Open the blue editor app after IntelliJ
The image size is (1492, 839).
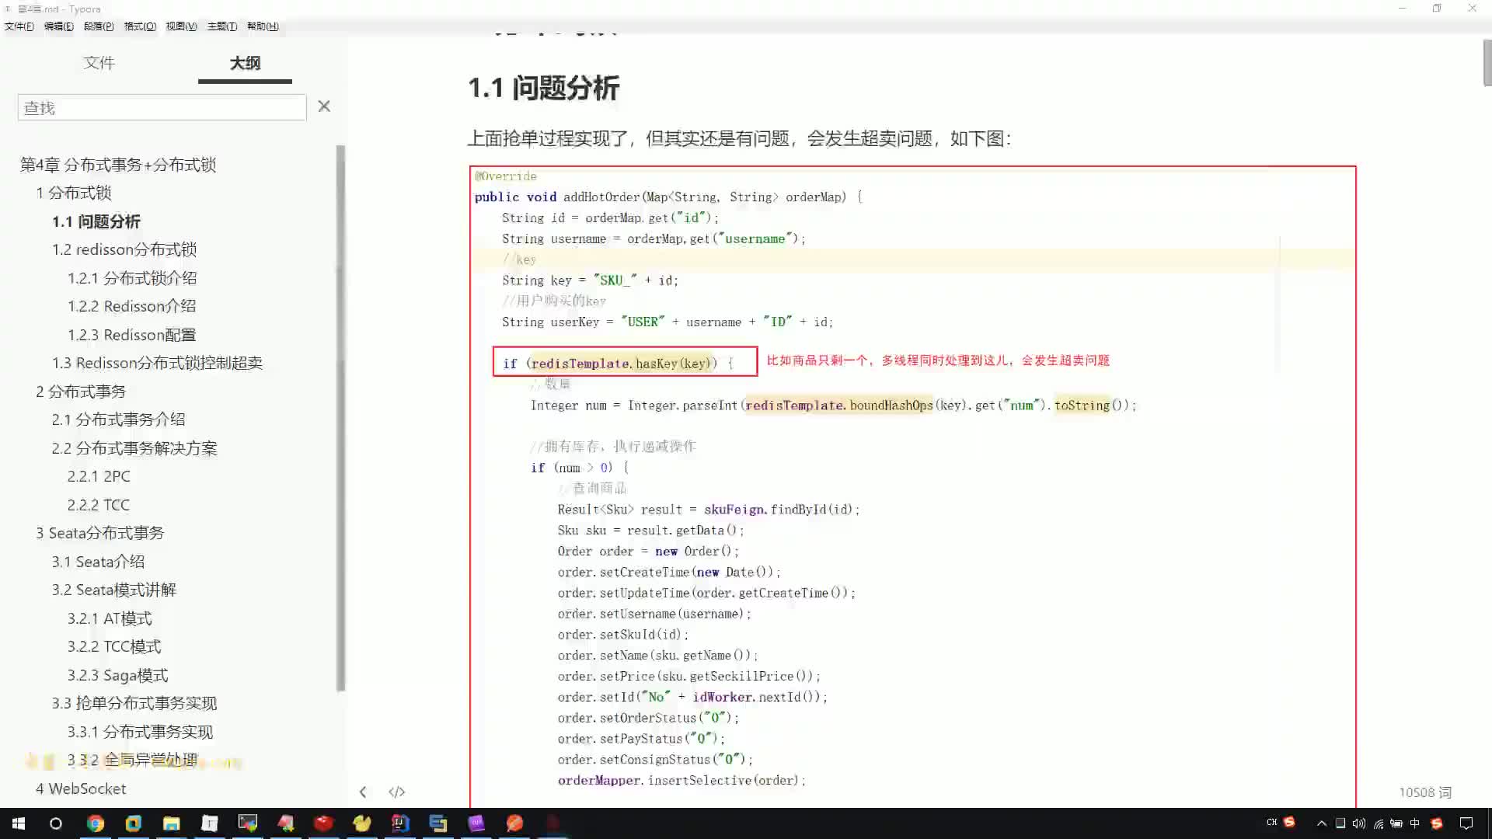coord(437,823)
